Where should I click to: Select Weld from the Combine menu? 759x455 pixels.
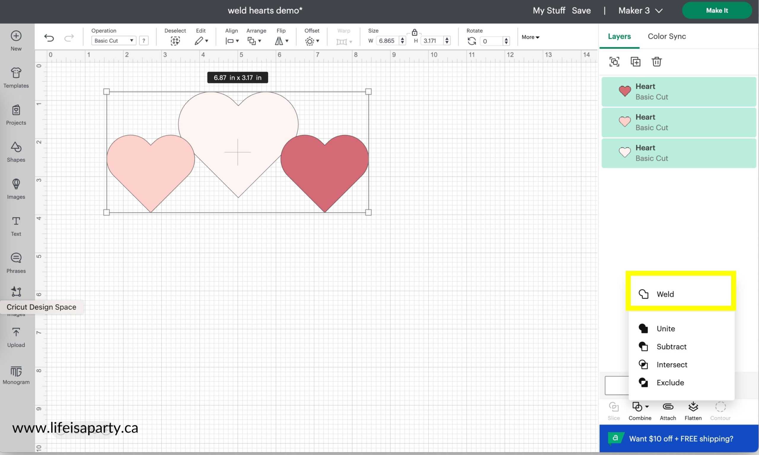click(681, 294)
